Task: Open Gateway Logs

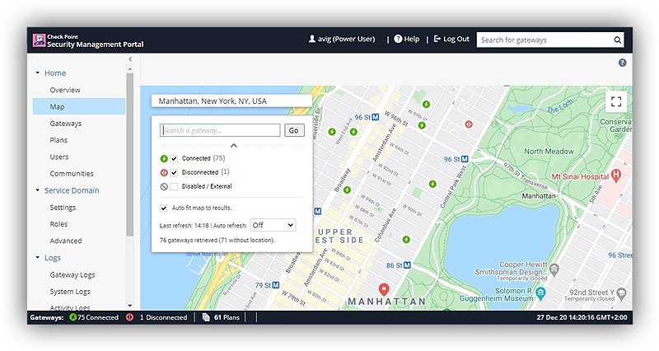Action: [x=72, y=275]
